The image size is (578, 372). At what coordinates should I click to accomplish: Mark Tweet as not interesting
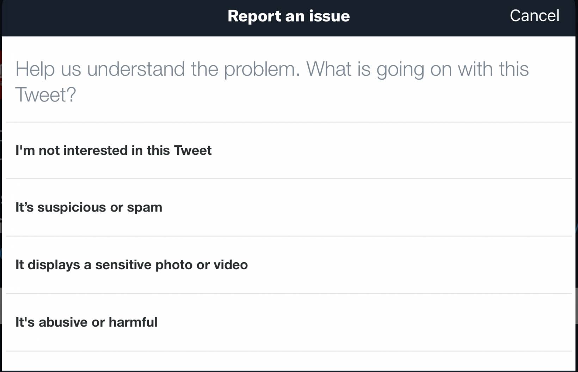tap(113, 151)
